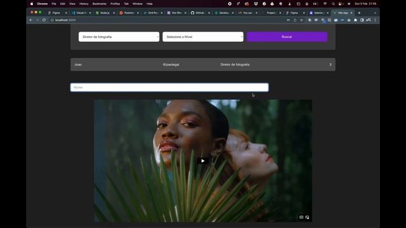Click 'Diretor de fotografia' in Joao's row
Screen dimensions: 406x228
[235, 65]
